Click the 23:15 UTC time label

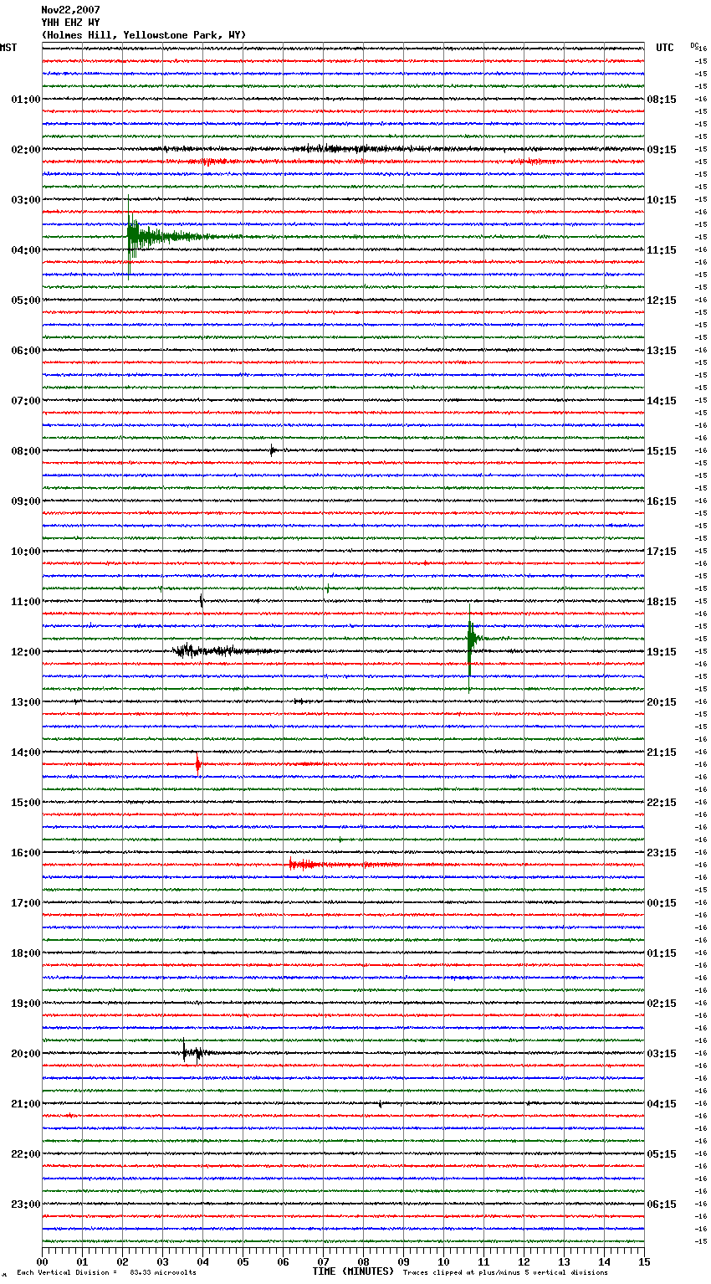click(662, 853)
